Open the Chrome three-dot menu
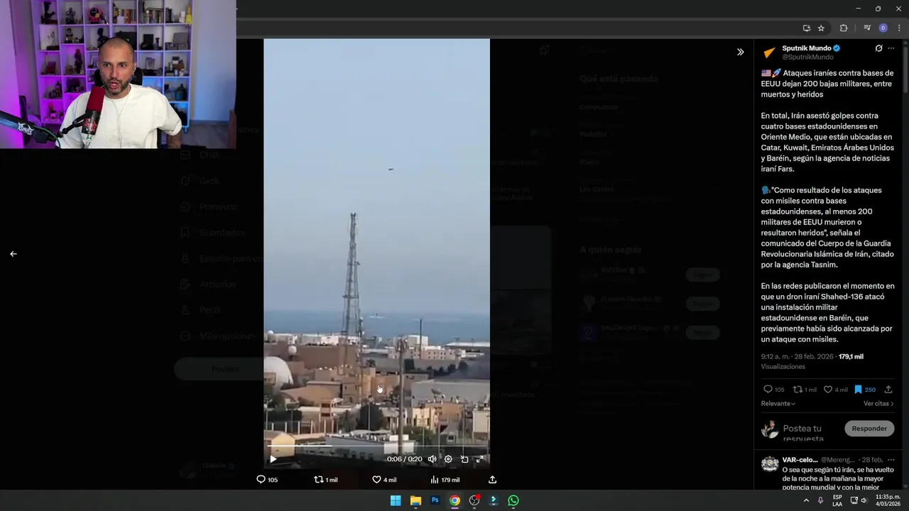This screenshot has width=909, height=511. tap(898, 28)
